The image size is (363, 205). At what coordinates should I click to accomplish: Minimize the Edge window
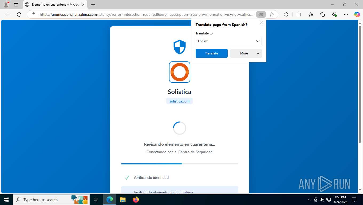tap(332, 5)
